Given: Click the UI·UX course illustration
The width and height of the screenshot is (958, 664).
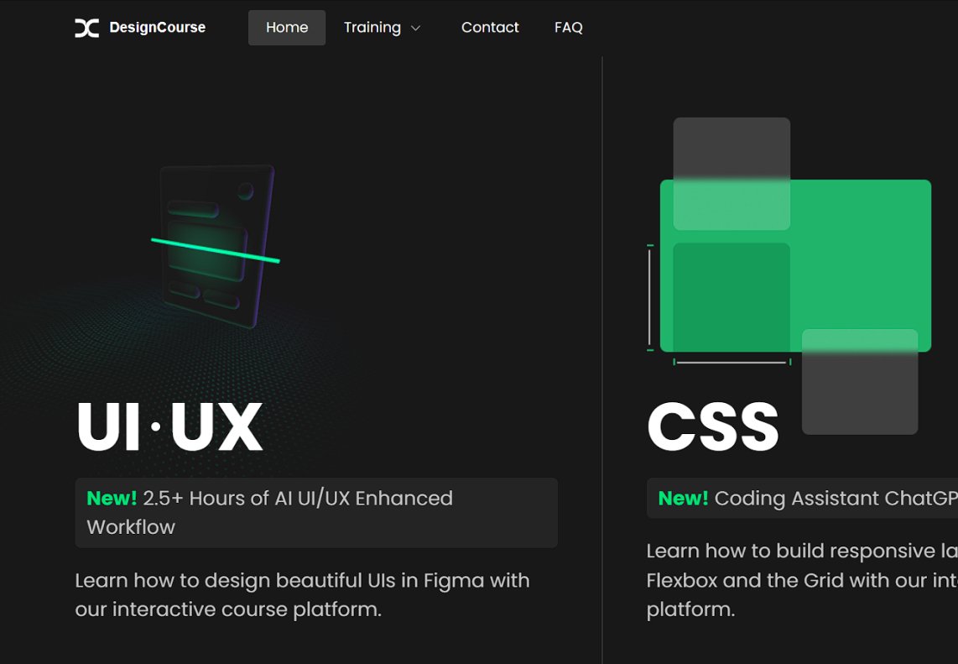Looking at the screenshot, I should [216, 246].
